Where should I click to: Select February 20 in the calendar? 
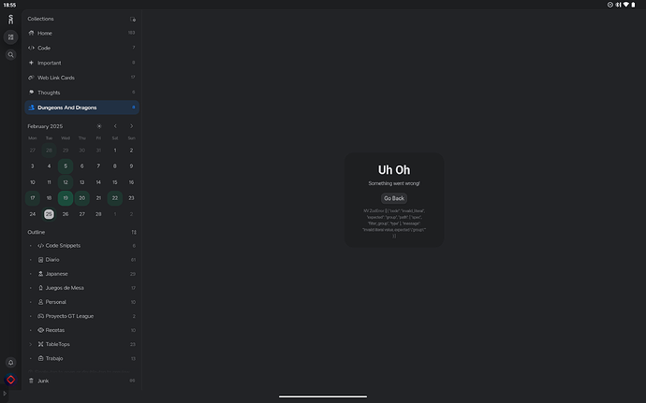82,198
